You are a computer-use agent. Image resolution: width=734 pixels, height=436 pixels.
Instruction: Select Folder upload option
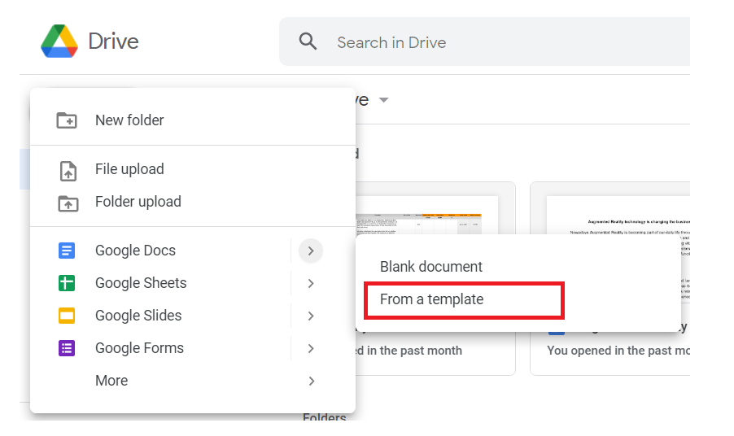tap(193, 202)
